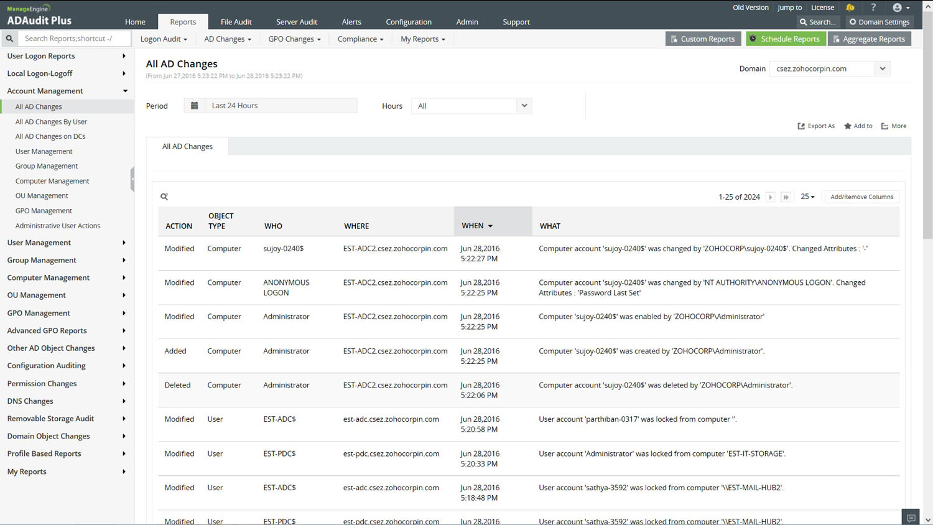
Task: Jump to last page of results
Action: click(x=786, y=197)
